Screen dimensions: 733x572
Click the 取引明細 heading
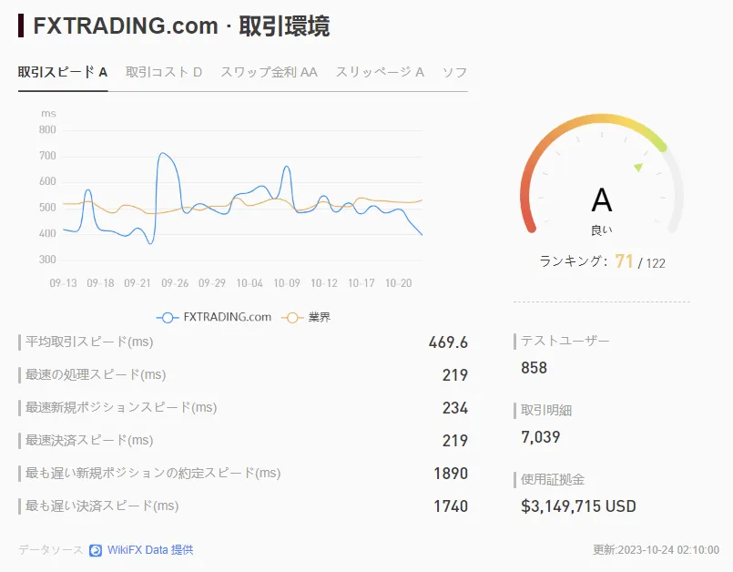546,410
